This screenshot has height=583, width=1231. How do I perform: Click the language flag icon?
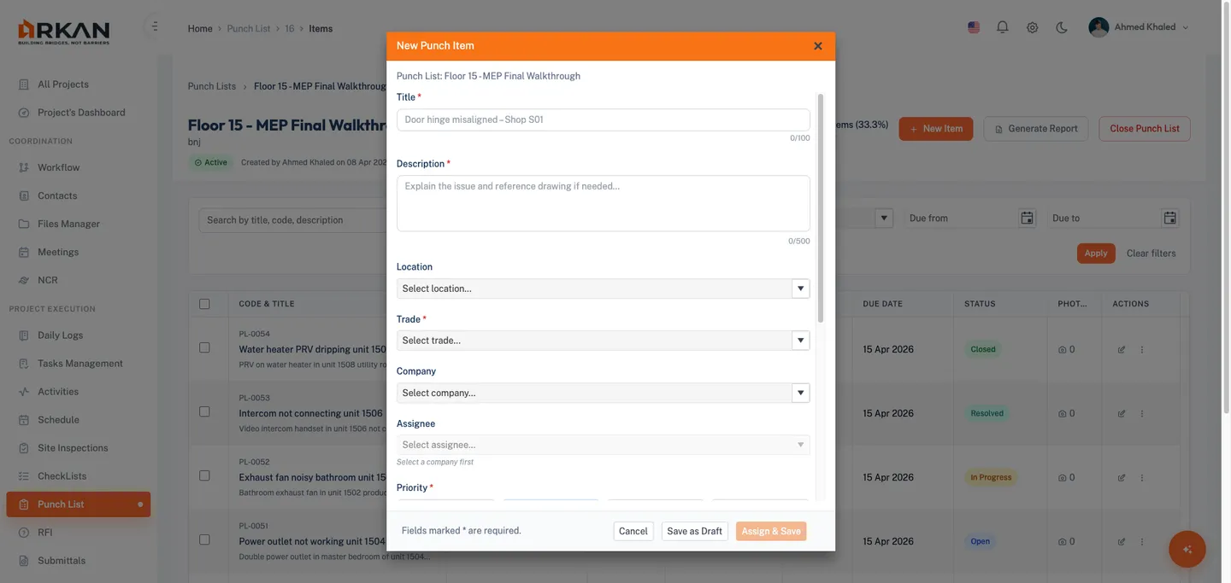tap(974, 27)
